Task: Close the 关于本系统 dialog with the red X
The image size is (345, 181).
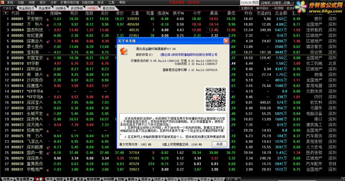Action: (226, 41)
